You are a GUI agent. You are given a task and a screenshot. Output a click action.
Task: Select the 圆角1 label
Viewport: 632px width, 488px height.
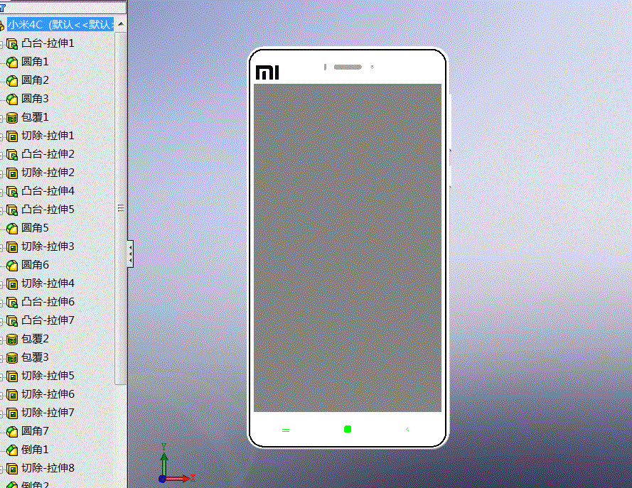coord(35,62)
